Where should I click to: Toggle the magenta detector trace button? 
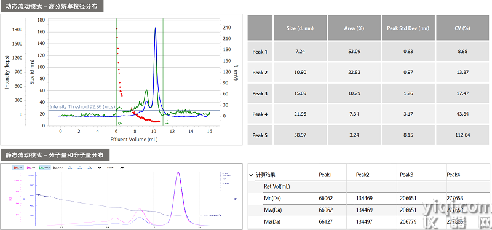pos(31,167)
